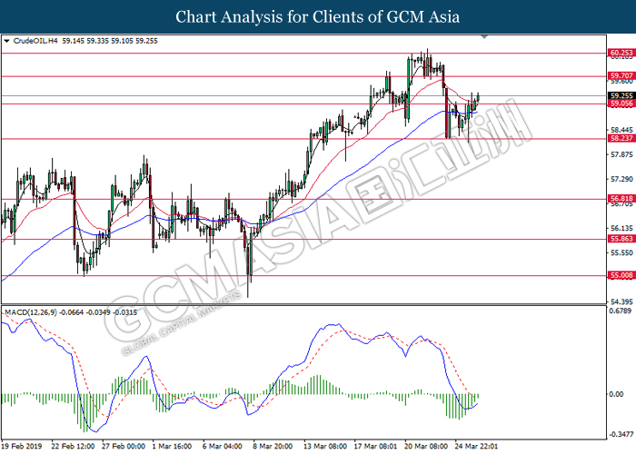Click the 56.818 price level label
This screenshot has height=454, width=636.
621,199
